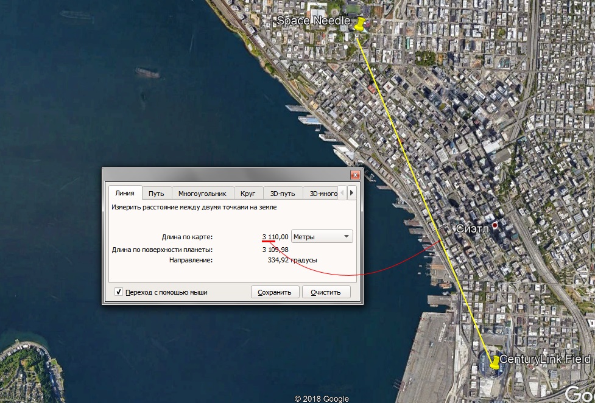The width and height of the screenshot is (595, 403).
Task: Click the CenturyLink Field yellow pushpin
Action: pyautogui.click(x=495, y=362)
